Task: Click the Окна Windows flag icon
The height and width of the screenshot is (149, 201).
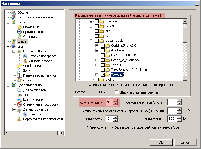Action: (19, 80)
